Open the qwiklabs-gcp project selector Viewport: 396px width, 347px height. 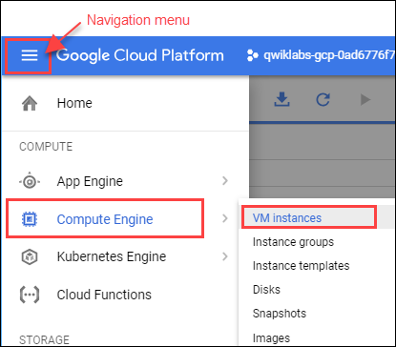321,55
